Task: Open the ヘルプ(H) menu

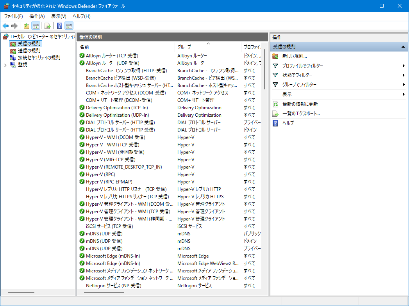Action: point(82,16)
